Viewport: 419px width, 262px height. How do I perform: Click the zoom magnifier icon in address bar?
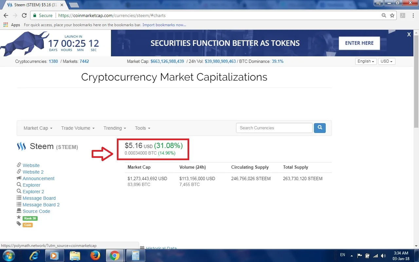pos(384,15)
